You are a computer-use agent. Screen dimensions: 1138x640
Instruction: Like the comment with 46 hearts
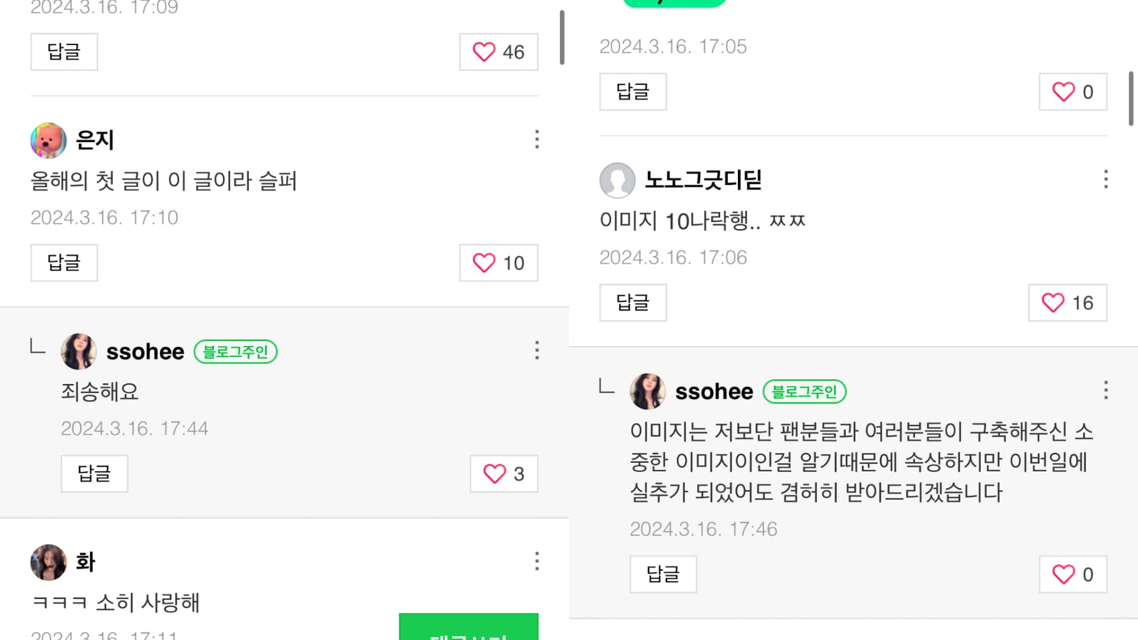pyautogui.click(x=498, y=52)
